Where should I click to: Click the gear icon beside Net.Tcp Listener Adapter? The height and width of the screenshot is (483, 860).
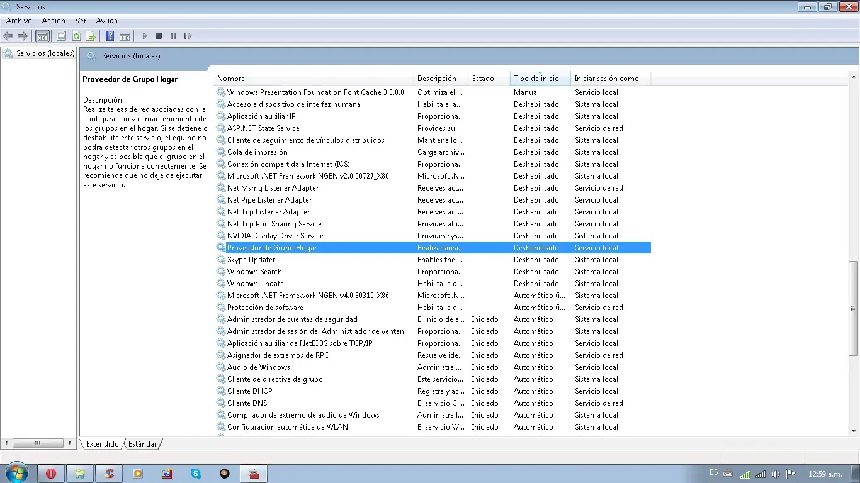pos(221,212)
